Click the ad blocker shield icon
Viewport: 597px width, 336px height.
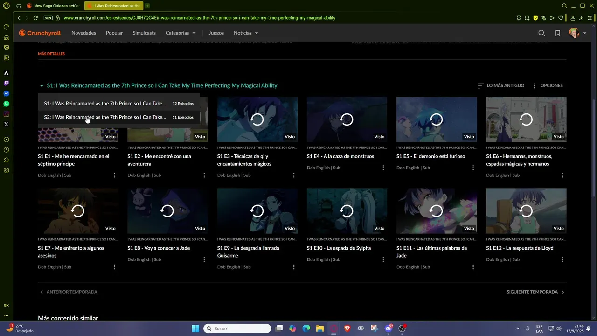tap(535, 18)
